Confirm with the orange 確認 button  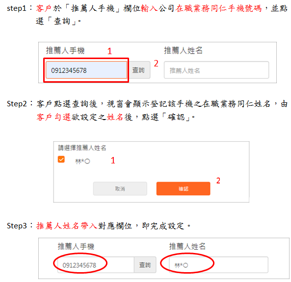(x=184, y=188)
